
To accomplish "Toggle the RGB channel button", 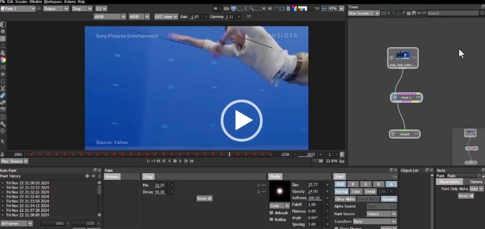I will click(x=340, y=184).
